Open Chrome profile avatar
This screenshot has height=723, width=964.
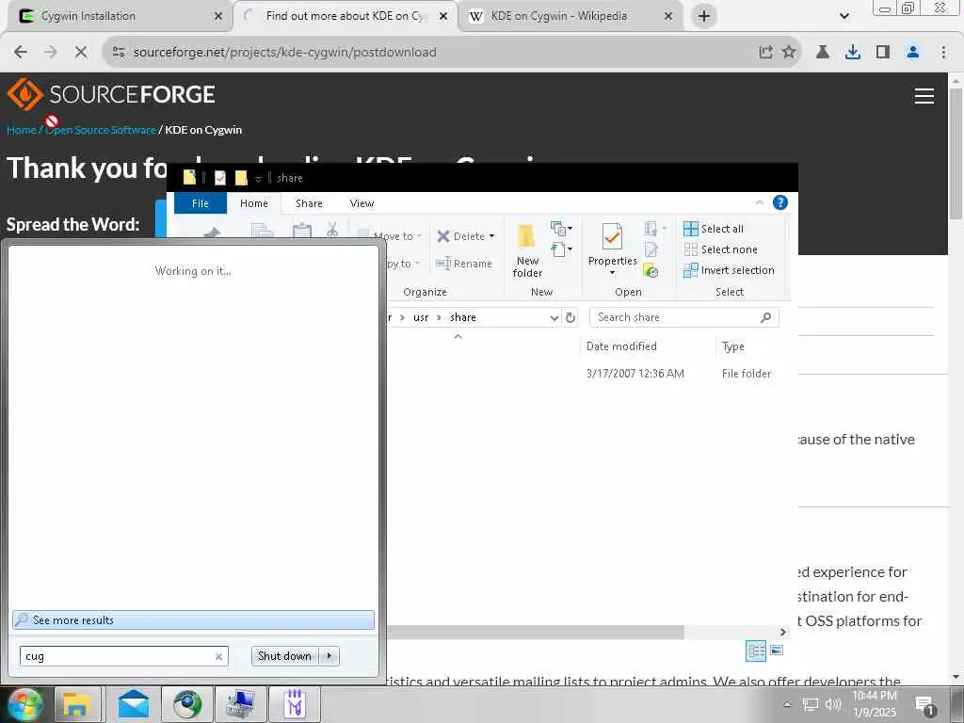click(913, 53)
